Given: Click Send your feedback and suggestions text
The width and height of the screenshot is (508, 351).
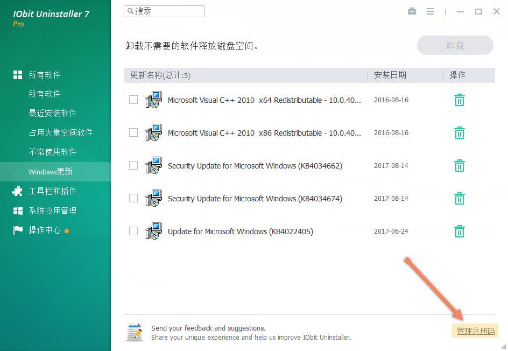Looking at the screenshot, I should [x=208, y=328].
